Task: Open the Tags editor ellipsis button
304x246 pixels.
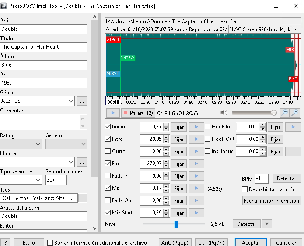Action: click(82, 198)
